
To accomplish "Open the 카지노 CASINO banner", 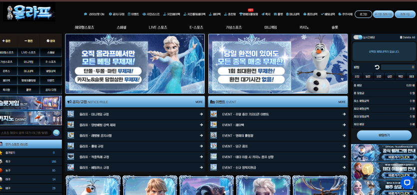I will point(31,118).
